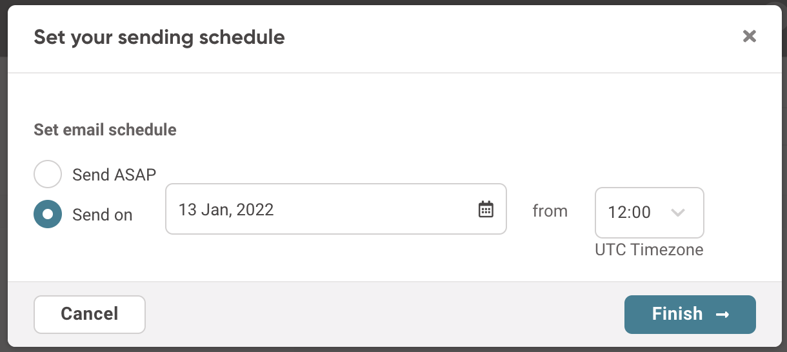
Task: Click the 'Send ASAP' option label
Action: (x=114, y=174)
